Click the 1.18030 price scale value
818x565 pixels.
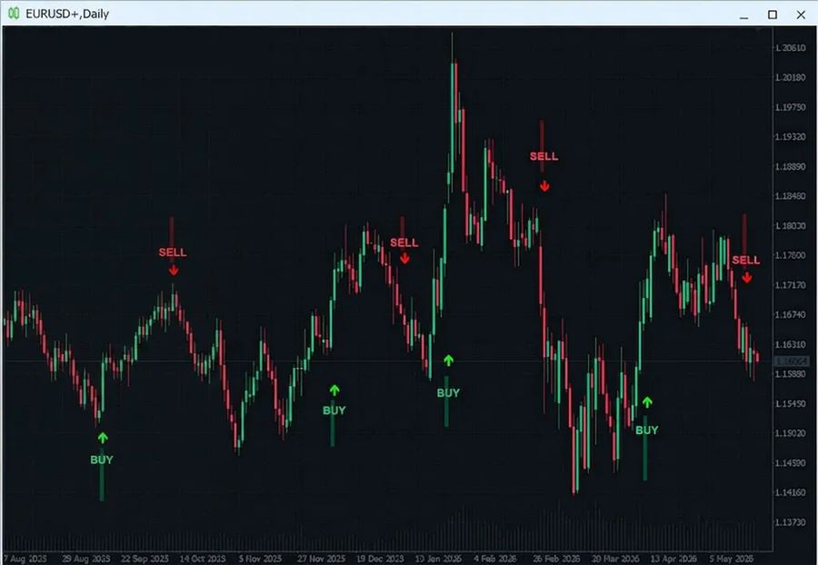pos(791,225)
